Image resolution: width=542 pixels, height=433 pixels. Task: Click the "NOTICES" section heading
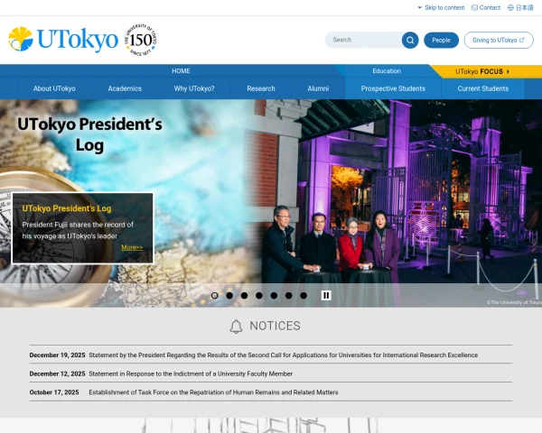click(x=276, y=326)
